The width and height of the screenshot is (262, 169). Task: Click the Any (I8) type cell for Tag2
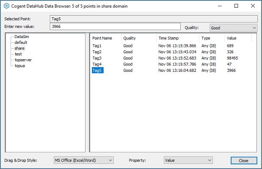click(209, 52)
